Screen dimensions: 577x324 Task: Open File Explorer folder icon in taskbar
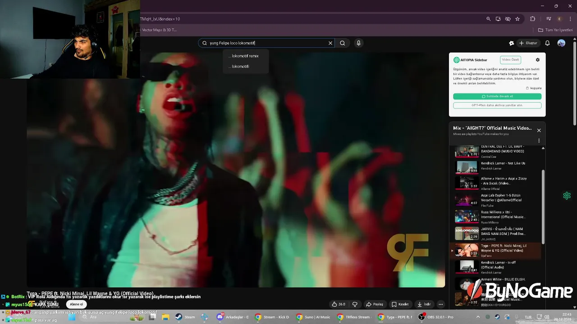(x=165, y=317)
